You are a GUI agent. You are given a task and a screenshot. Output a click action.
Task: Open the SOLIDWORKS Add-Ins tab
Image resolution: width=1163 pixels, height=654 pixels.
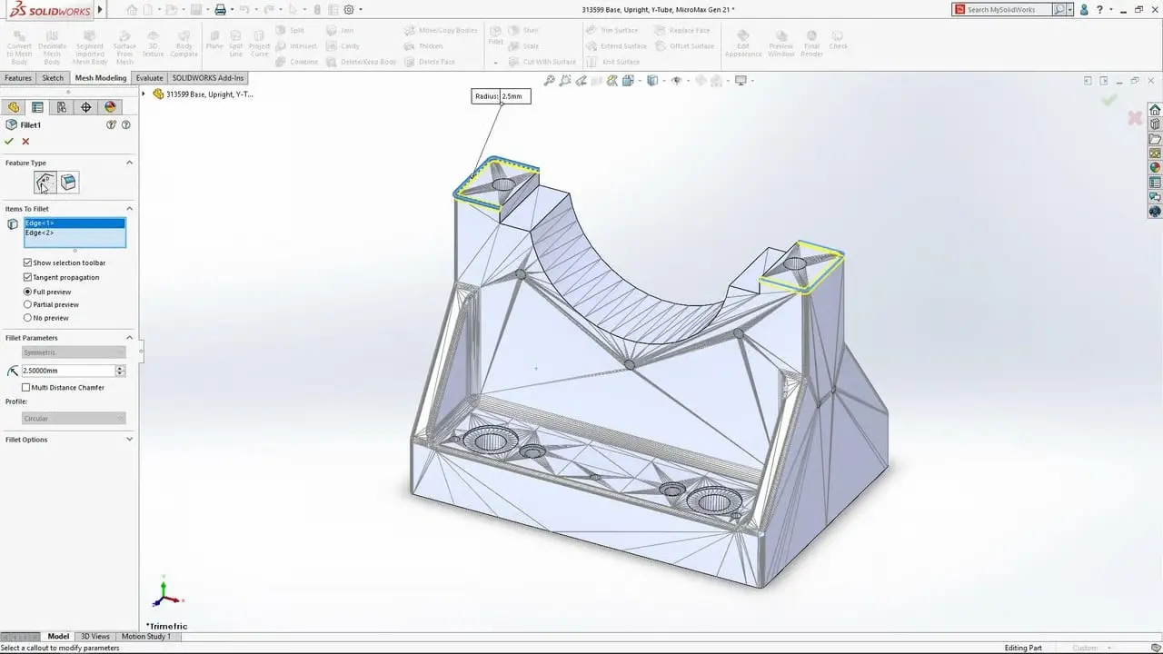208,78
